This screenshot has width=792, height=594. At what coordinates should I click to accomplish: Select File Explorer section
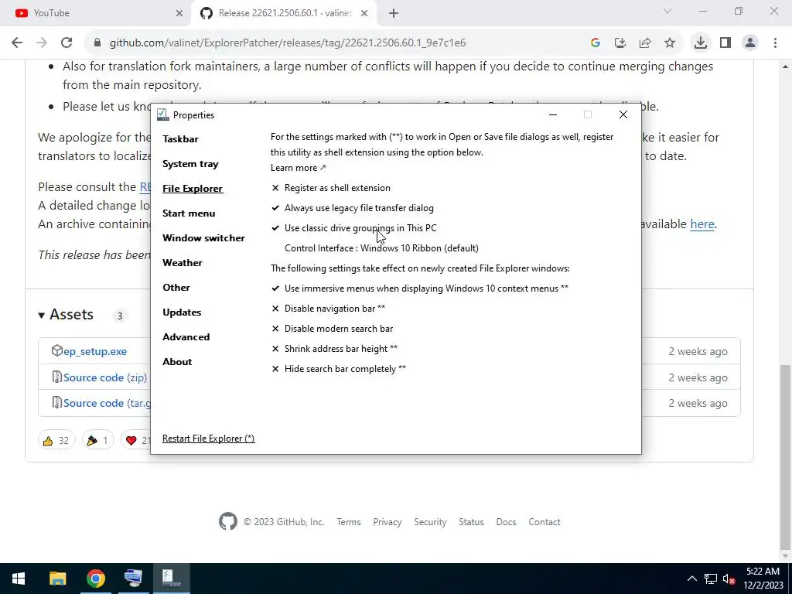click(193, 189)
